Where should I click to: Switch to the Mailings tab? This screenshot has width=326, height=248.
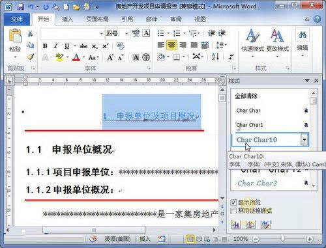tap(151, 20)
